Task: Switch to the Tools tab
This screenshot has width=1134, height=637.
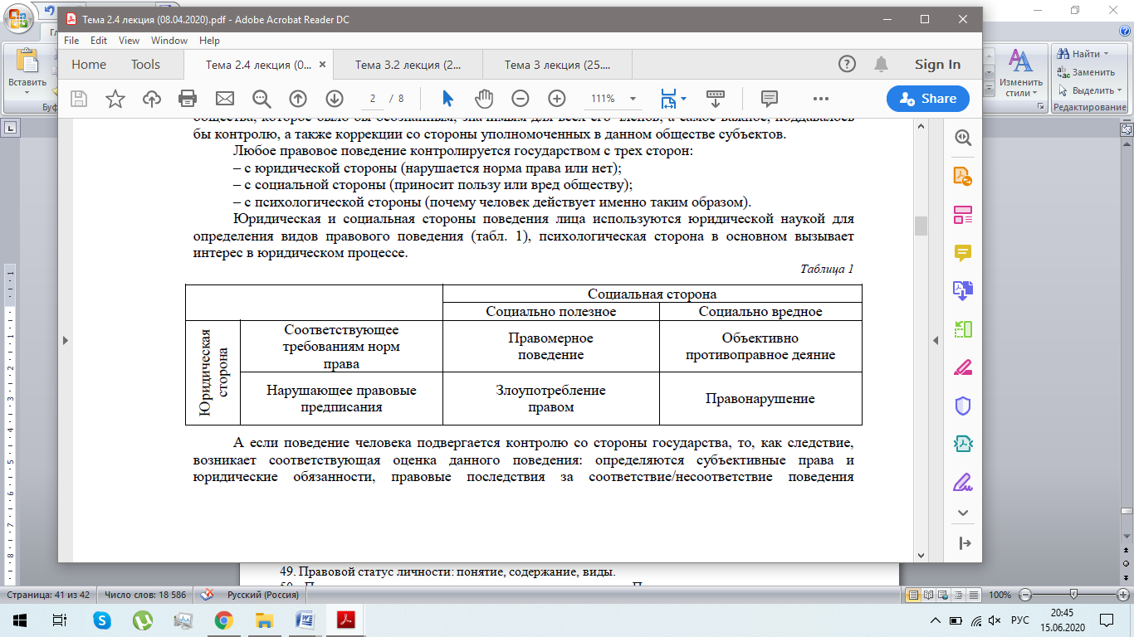Action: [145, 64]
